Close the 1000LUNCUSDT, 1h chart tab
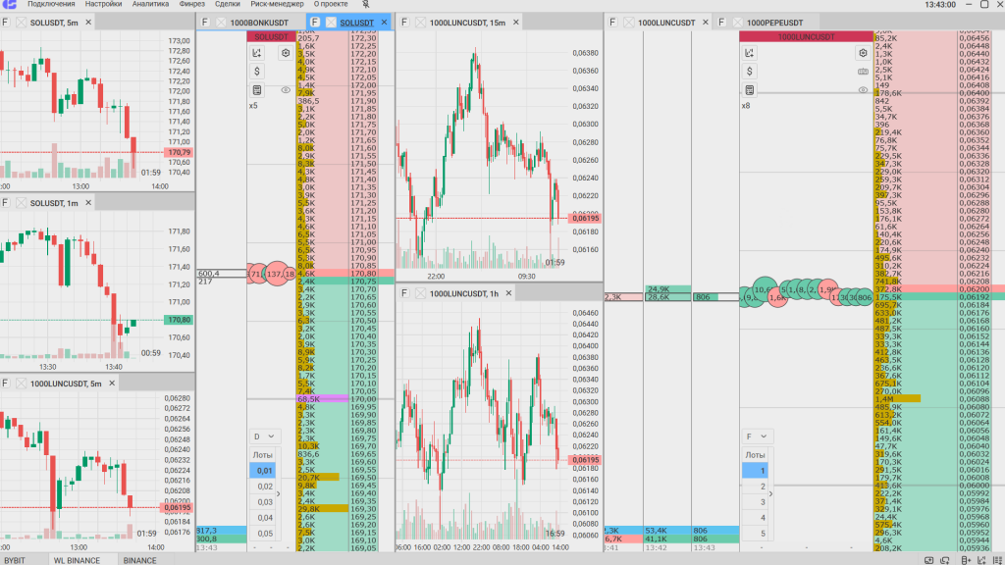 (x=509, y=293)
